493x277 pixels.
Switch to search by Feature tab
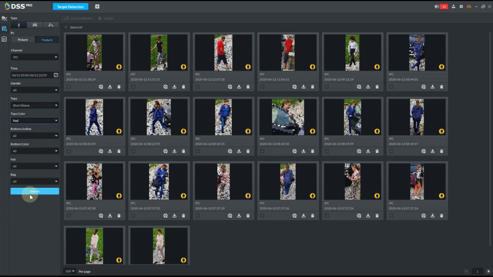47,40
